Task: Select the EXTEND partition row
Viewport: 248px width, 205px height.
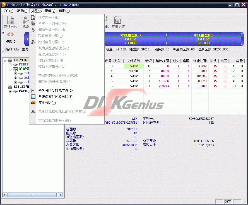Action: pyautogui.click(x=174, y=71)
